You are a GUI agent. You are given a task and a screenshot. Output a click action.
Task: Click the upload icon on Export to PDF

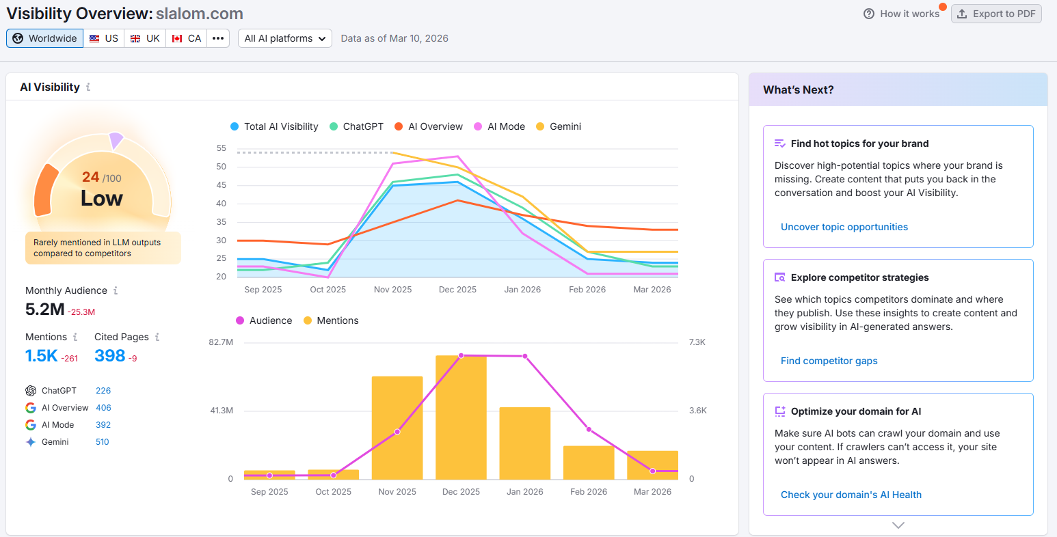(962, 14)
